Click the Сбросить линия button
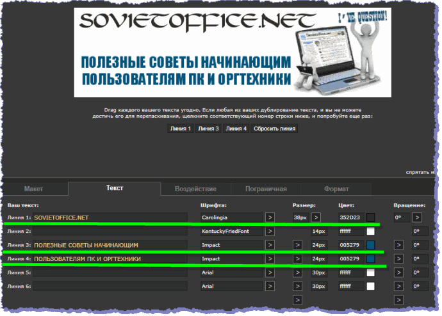 point(274,129)
